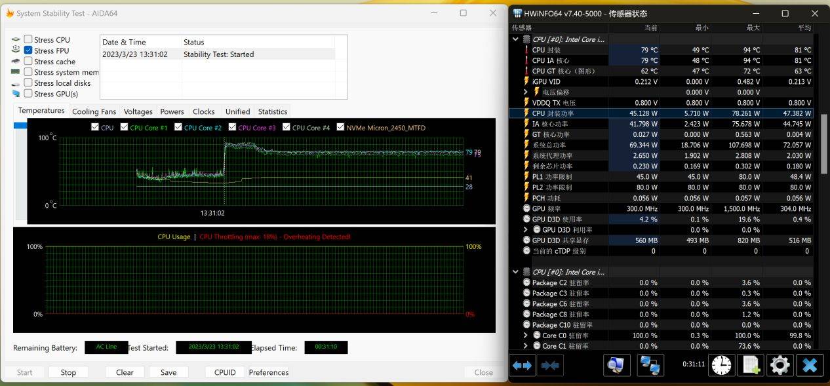Viewport: 830px width, 386px height.
Task: Start logging with the document plus icon
Action: pyautogui.click(x=751, y=365)
